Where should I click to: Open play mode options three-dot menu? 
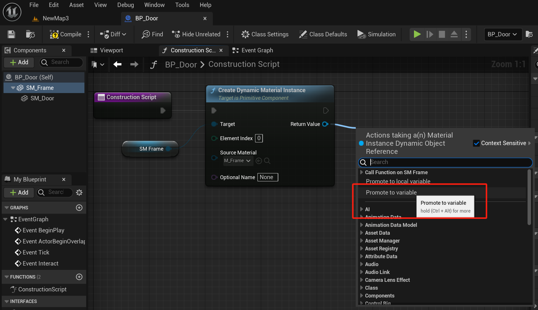click(466, 34)
